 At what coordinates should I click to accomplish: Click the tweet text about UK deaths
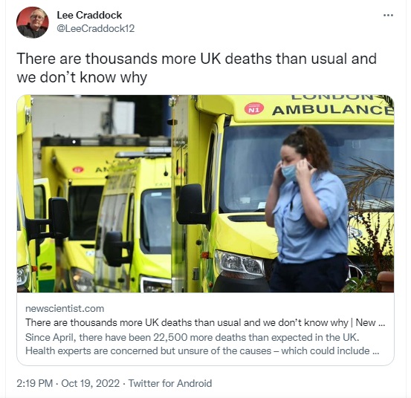pyautogui.click(x=197, y=68)
